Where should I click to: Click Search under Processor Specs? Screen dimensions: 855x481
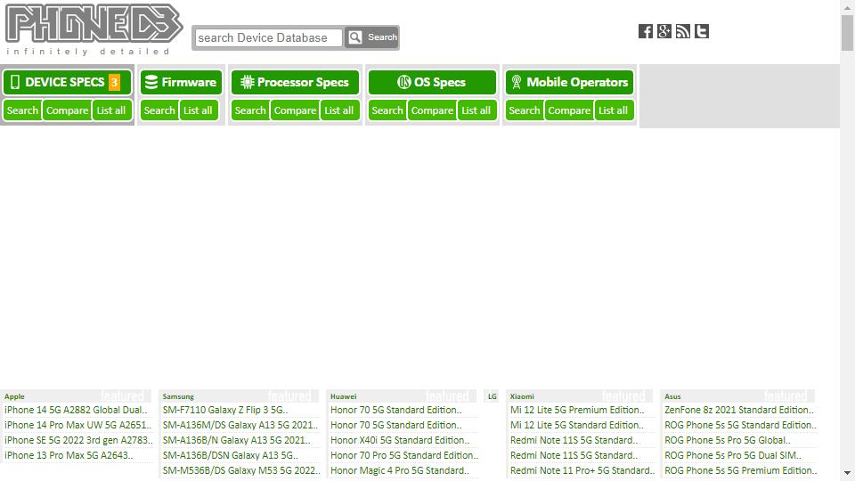coord(250,110)
